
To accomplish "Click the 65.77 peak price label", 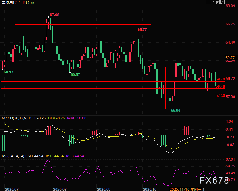I will (142, 30).
